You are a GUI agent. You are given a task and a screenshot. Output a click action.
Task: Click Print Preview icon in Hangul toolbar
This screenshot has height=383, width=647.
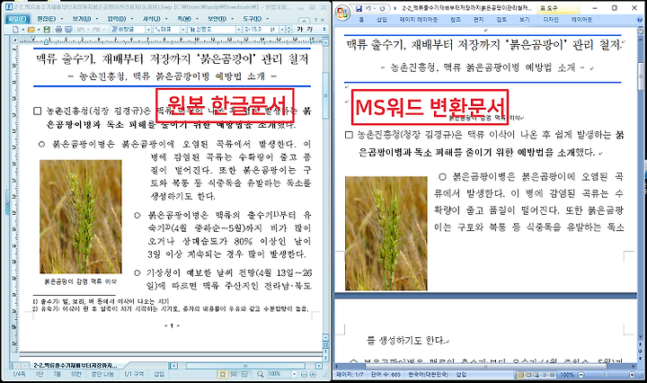click(x=69, y=30)
